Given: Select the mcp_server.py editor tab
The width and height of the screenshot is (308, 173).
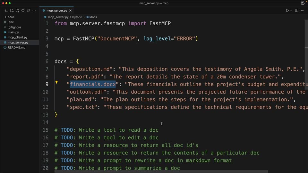Looking at the screenshot, I should (x=57, y=11).
